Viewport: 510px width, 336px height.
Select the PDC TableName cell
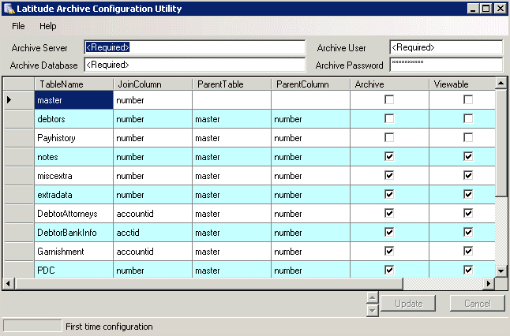74,270
